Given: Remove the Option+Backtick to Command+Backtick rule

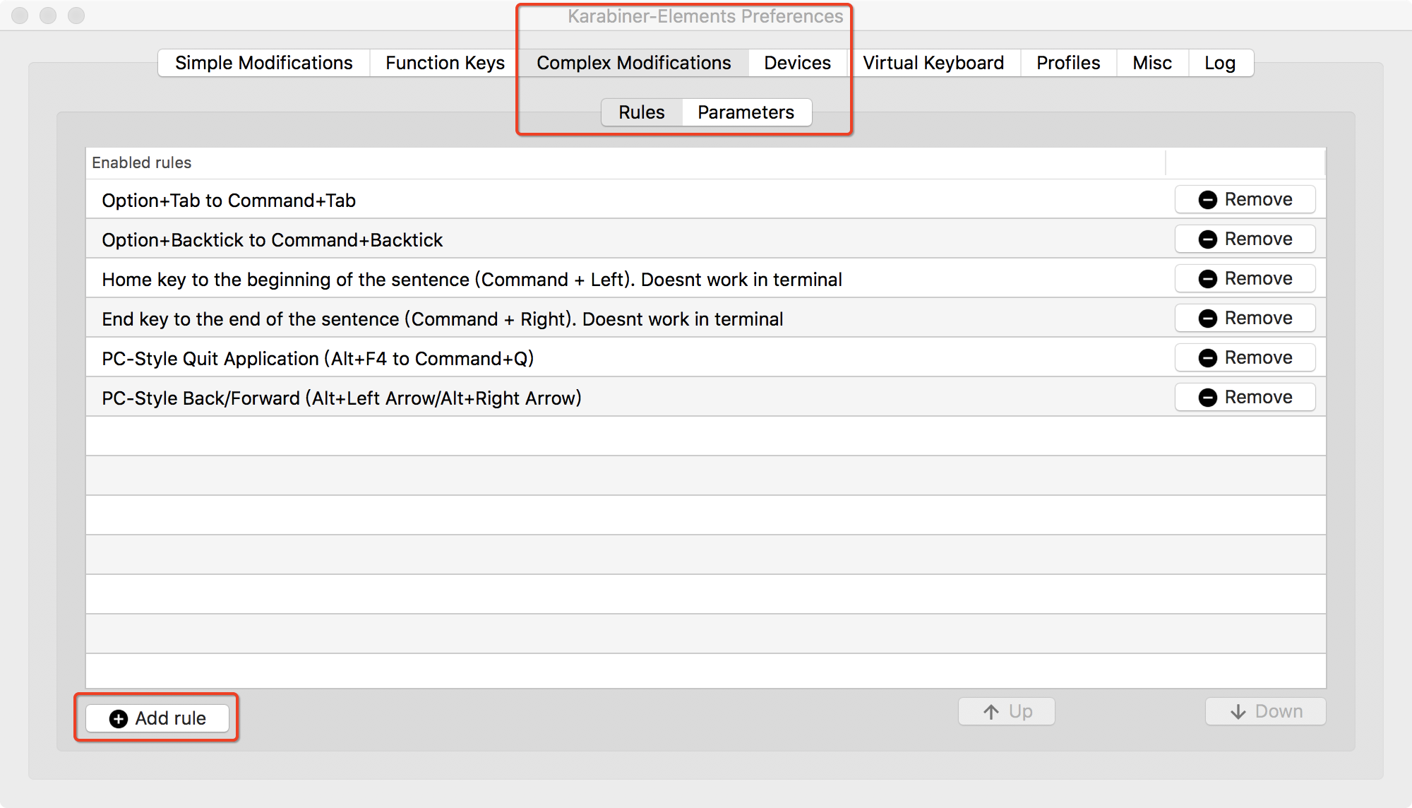Looking at the screenshot, I should click(1245, 239).
